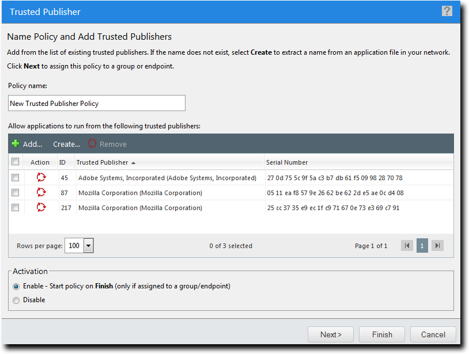Image resolution: width=469 pixels, height=354 pixels.
Task: Check the ID 217 Mozilla row checkbox
Action: (15, 207)
